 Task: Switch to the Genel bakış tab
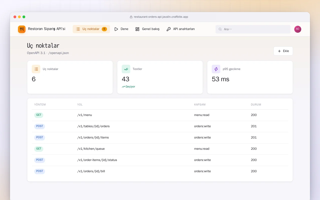point(147,29)
